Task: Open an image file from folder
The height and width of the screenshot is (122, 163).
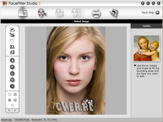Action: click(x=12, y=30)
